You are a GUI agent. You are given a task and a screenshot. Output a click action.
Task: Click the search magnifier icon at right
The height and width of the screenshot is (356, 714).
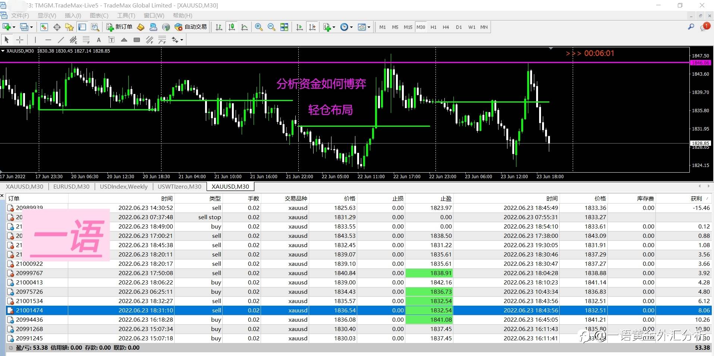click(691, 27)
